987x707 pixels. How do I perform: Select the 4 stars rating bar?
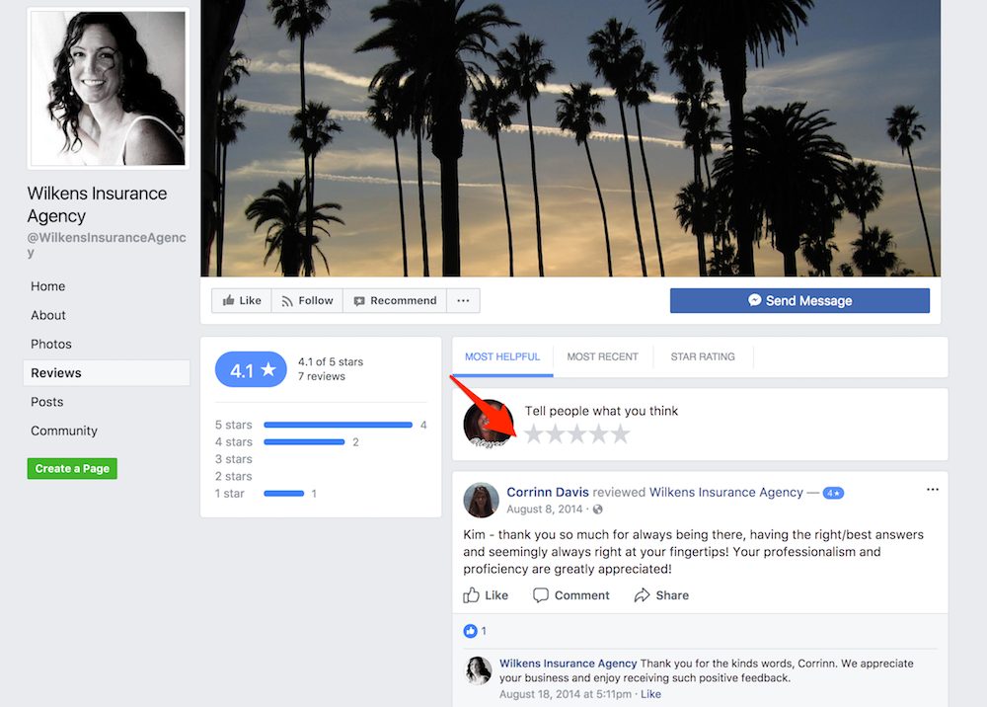tap(304, 442)
